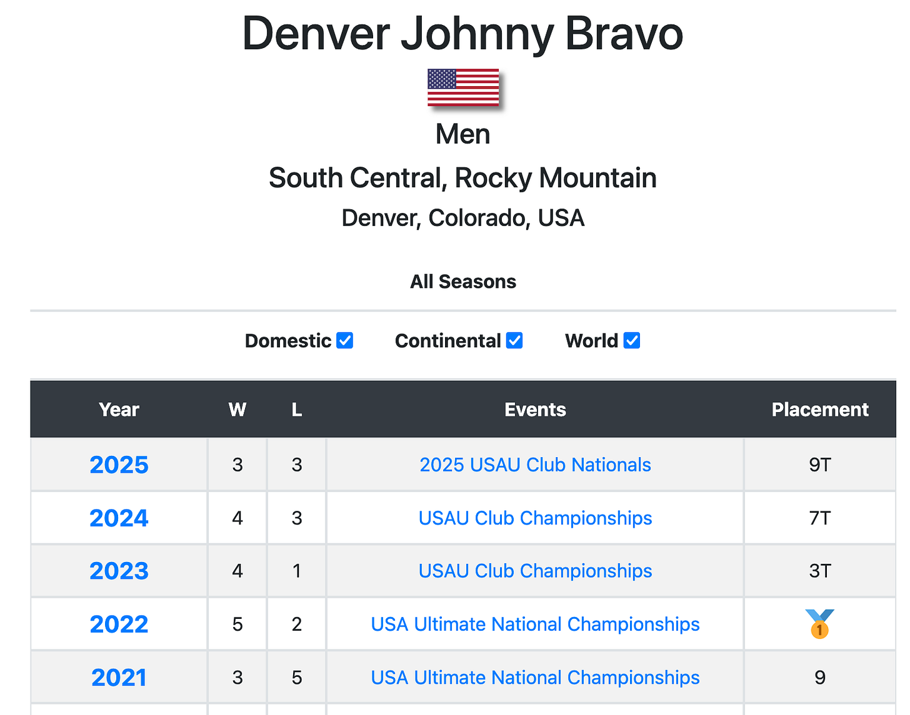Click the W column header
Screen dimensions: 910x715
pos(237,410)
